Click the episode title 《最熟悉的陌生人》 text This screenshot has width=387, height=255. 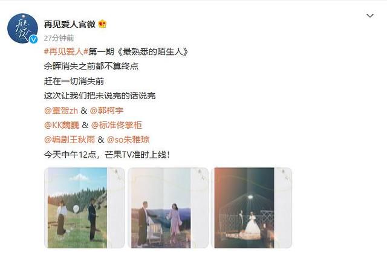tap(152, 51)
